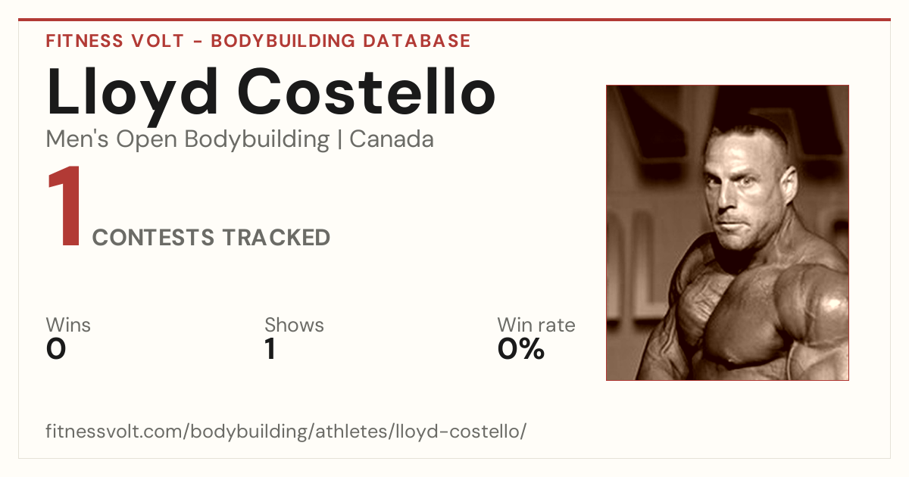Select Men's Open Bodybuilding | Canada subtitle
The width and height of the screenshot is (909, 477).
pyautogui.click(x=240, y=139)
